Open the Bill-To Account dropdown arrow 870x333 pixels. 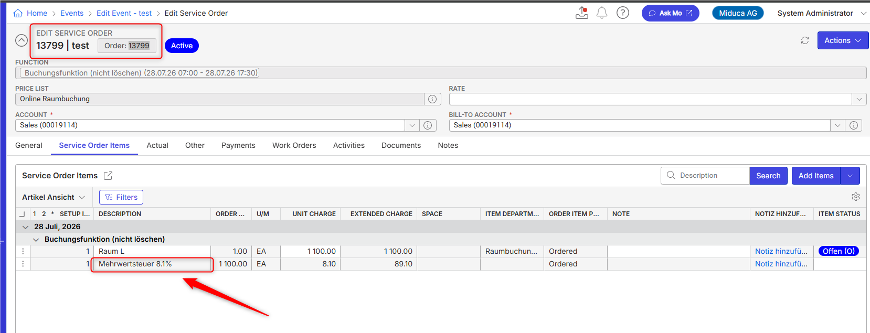pos(838,125)
